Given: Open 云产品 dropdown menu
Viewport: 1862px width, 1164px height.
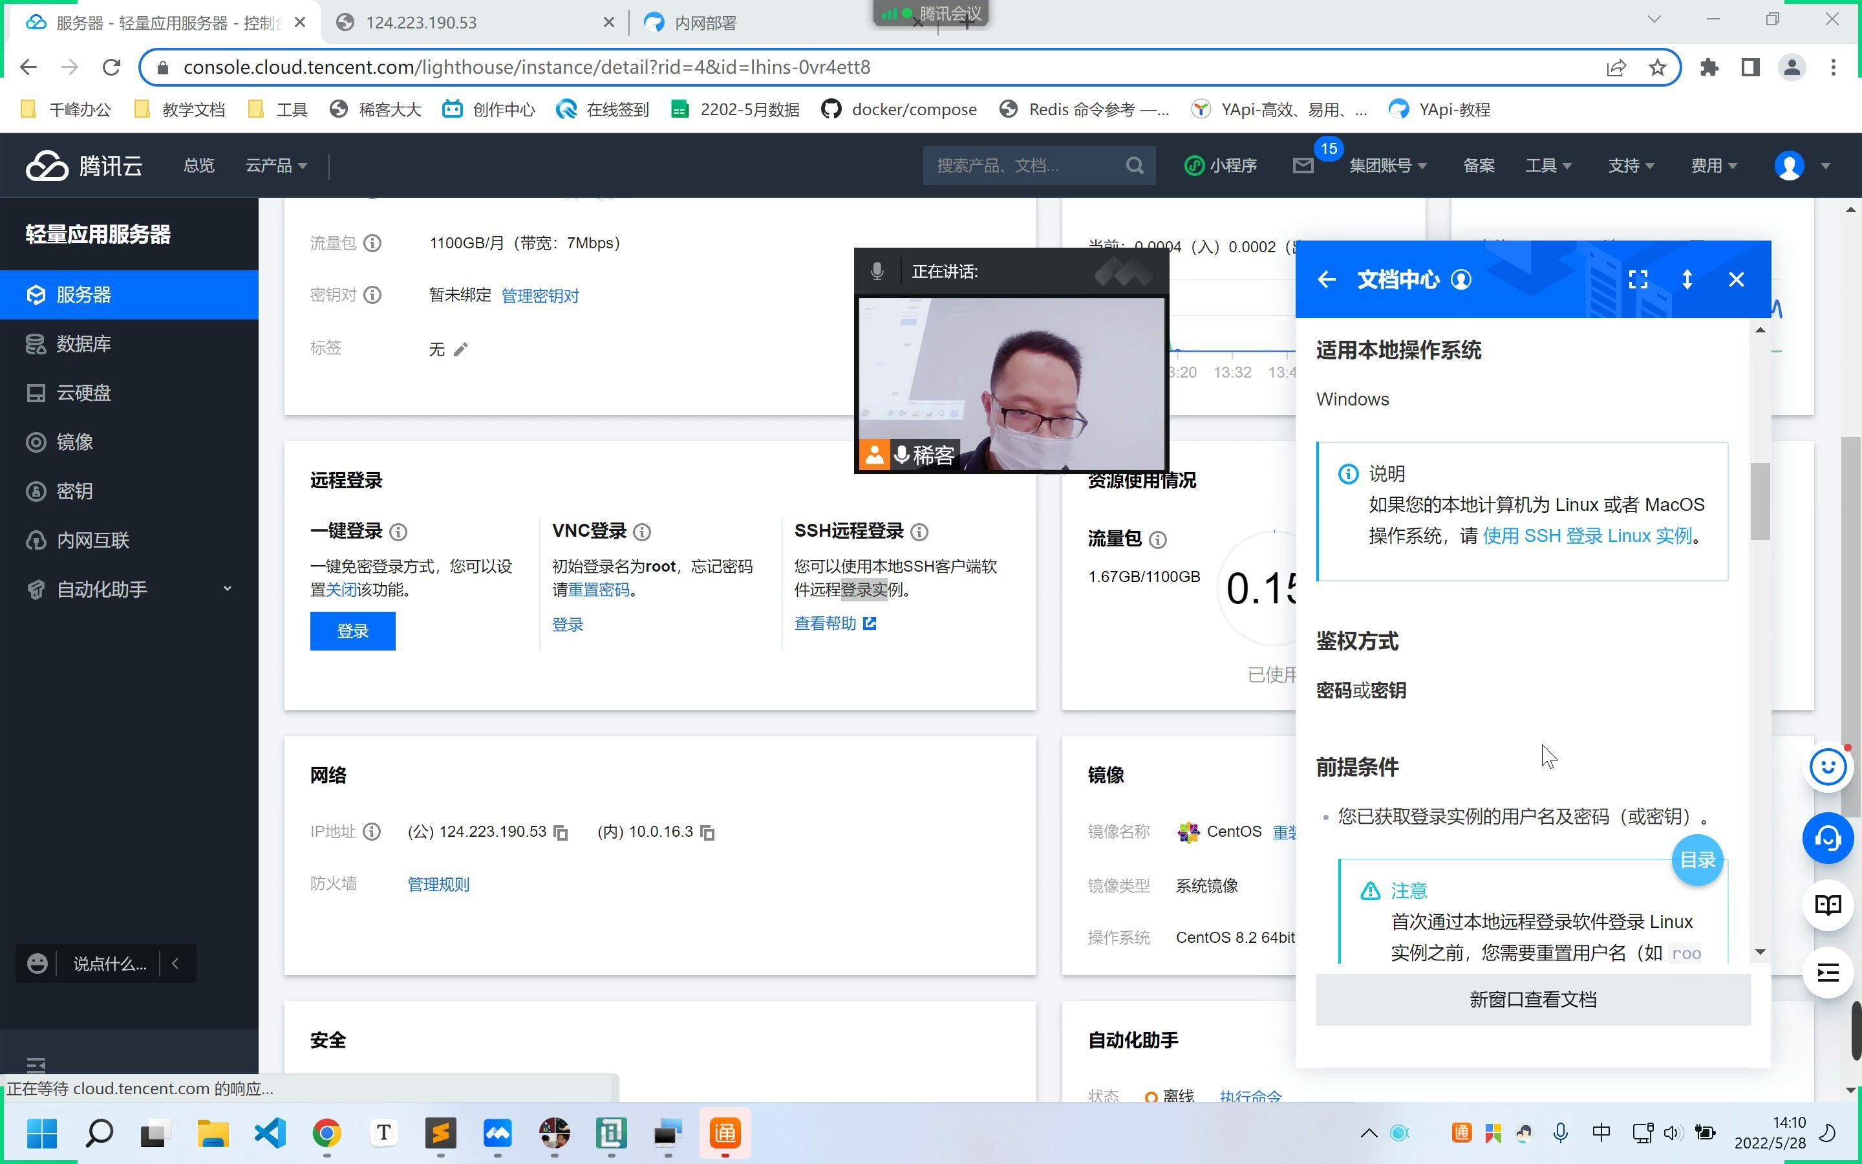Looking at the screenshot, I should pyautogui.click(x=276, y=166).
